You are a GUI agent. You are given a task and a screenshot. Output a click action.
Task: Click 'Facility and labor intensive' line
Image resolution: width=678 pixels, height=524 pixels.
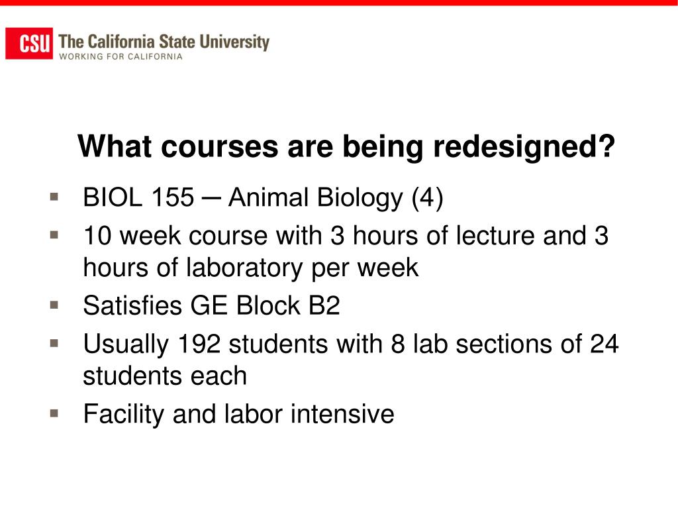tap(238, 414)
